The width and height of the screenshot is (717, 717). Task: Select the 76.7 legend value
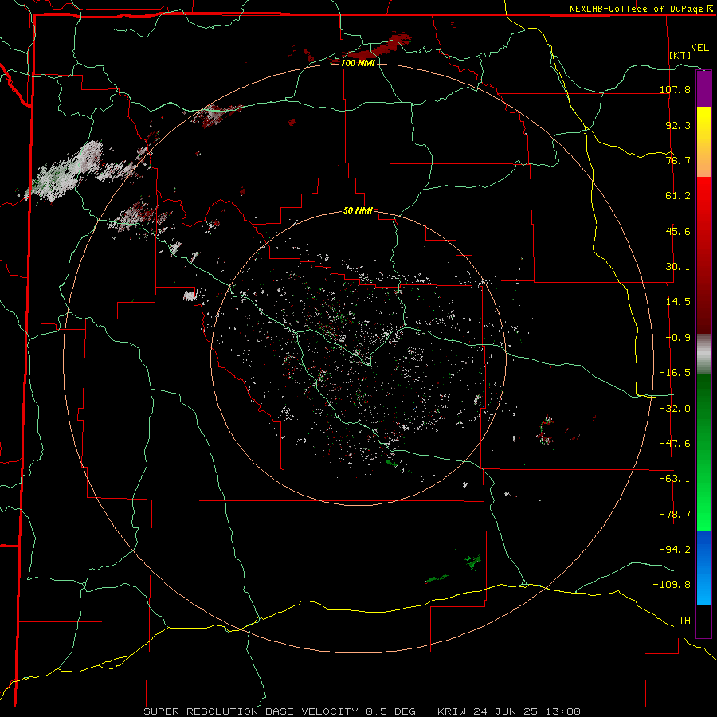coord(678,160)
